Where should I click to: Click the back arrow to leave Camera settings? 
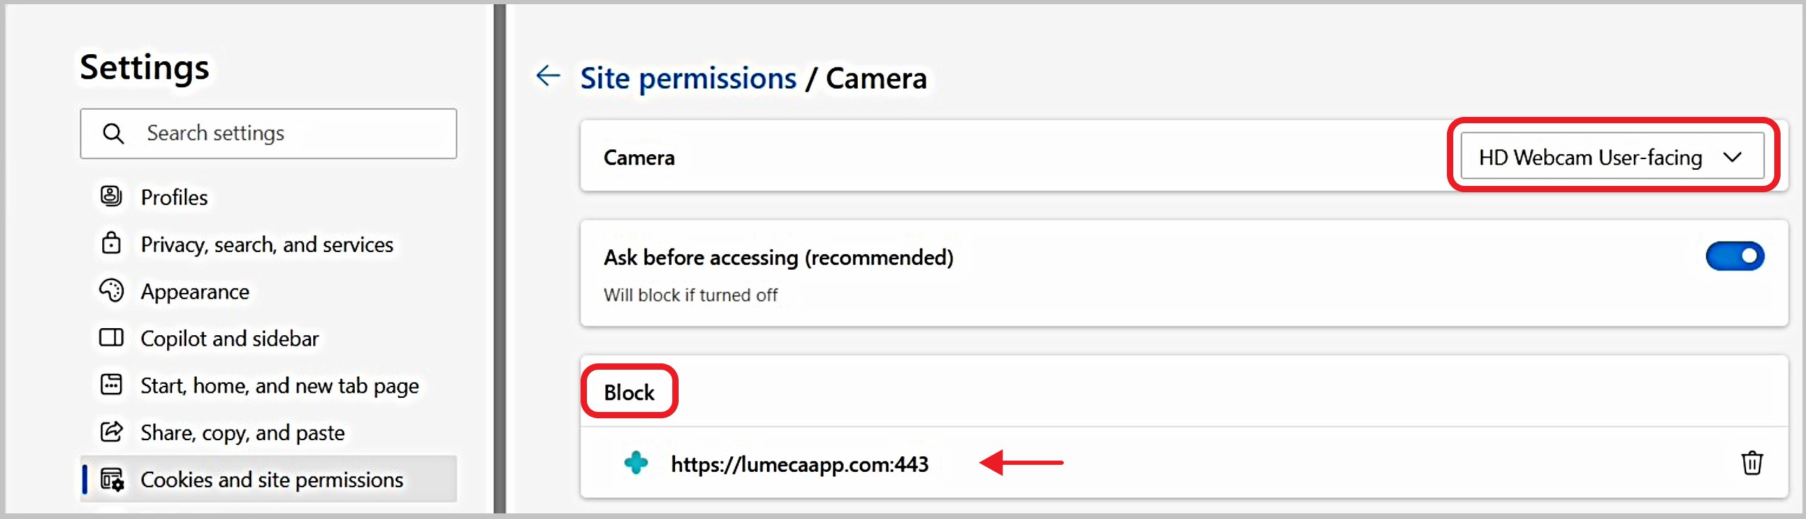tap(549, 75)
